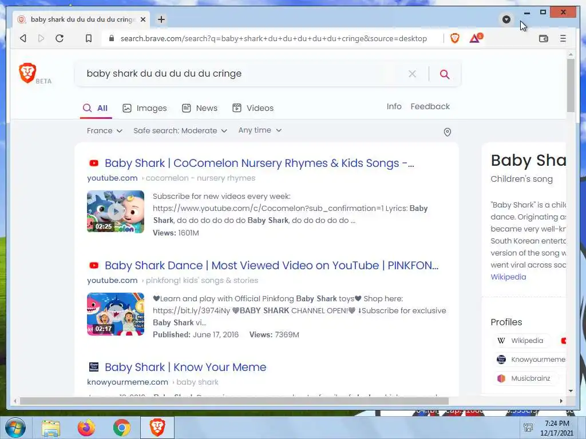Open Baby Shark Know Your Meme result
Image resolution: width=586 pixels, height=439 pixels.
tap(185, 368)
